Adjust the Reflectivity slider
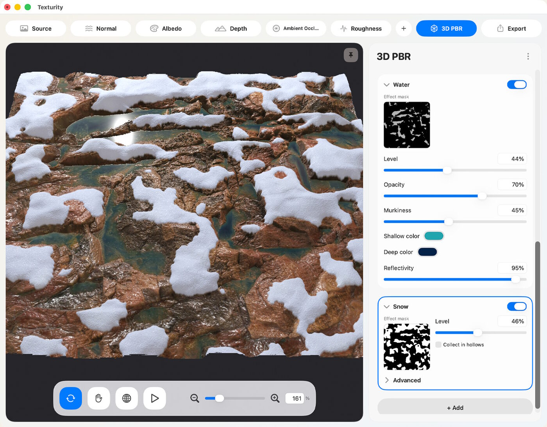 455,279
